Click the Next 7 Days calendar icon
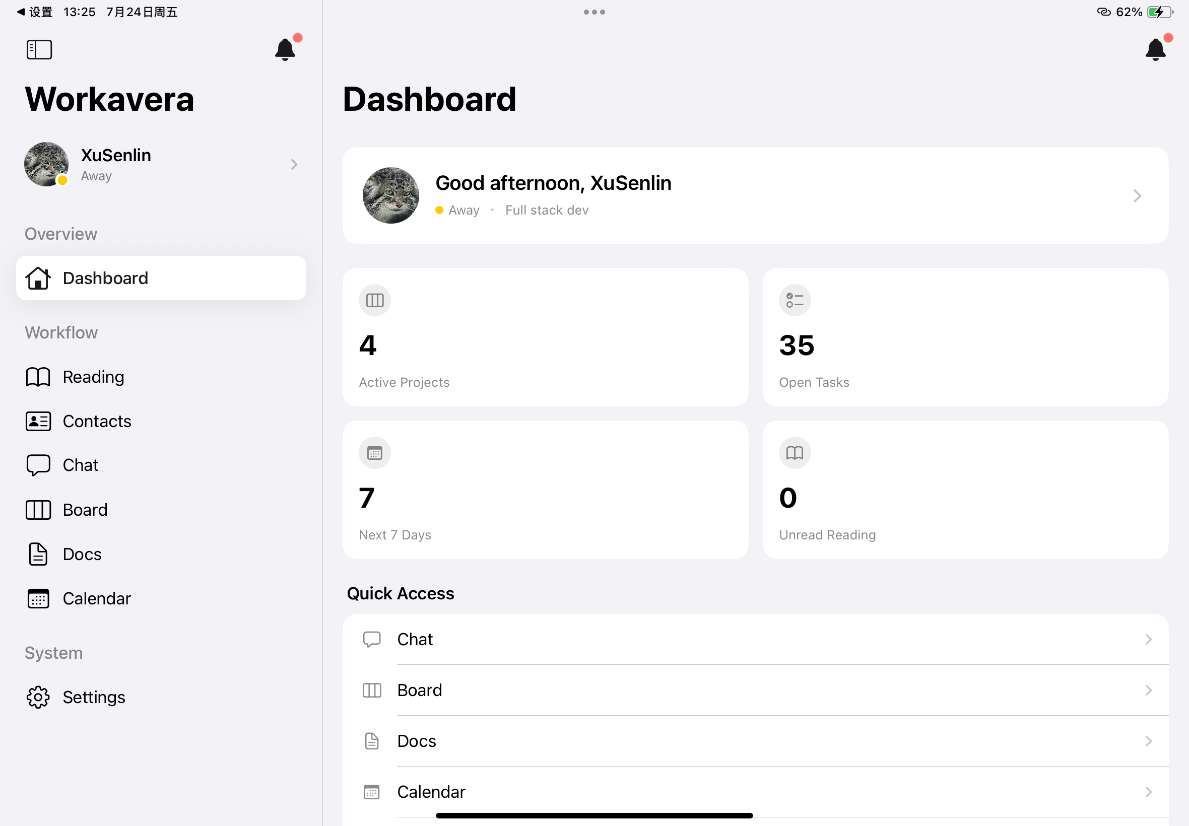 375,453
